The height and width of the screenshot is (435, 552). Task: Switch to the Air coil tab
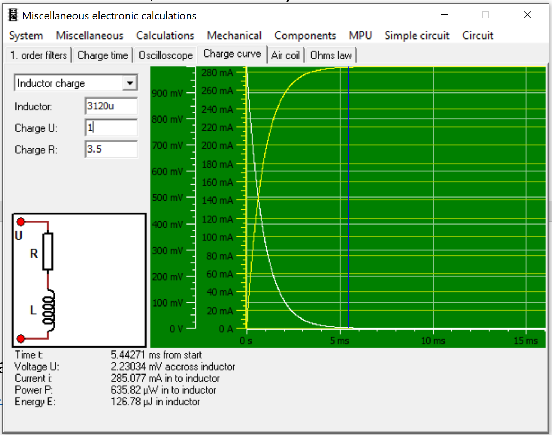point(286,55)
